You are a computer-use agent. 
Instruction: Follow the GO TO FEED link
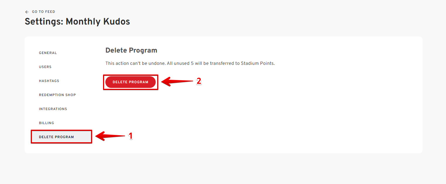[x=43, y=12]
